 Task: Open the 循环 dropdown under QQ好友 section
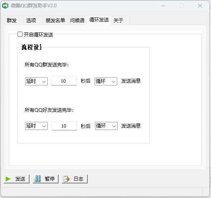coord(106,126)
